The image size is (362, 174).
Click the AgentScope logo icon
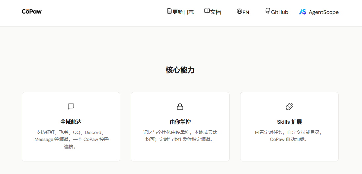click(303, 12)
